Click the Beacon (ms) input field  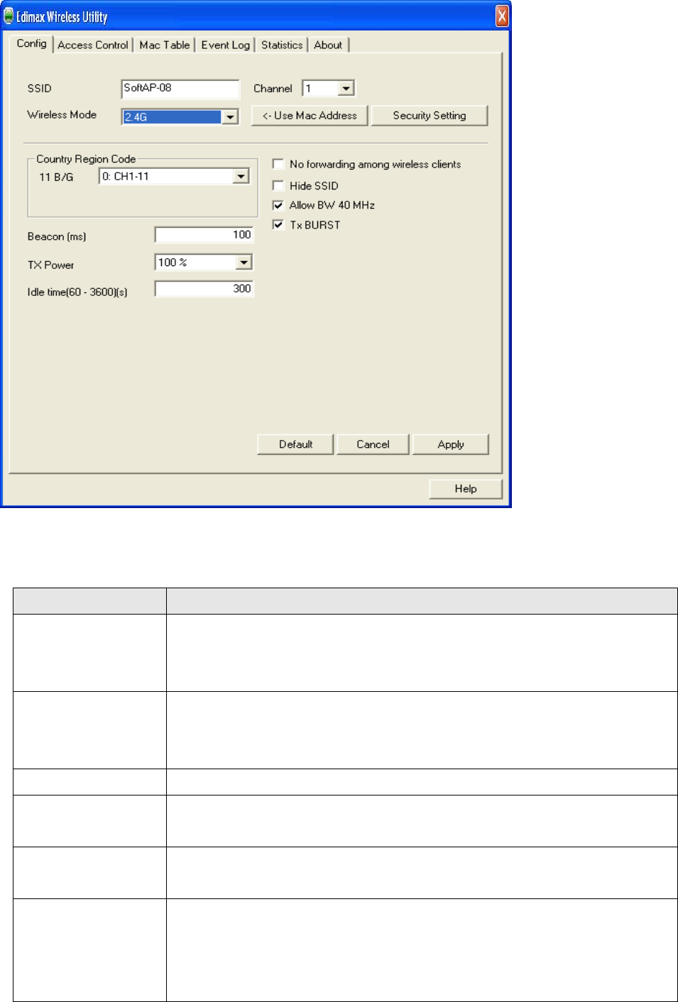point(204,235)
